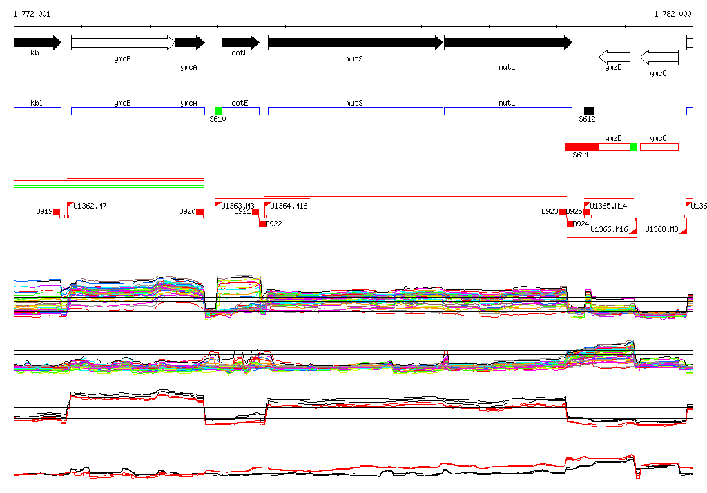Click the blue-outlined mutS annotation box
Viewport: 707px width, 493px height.
pos(355,111)
